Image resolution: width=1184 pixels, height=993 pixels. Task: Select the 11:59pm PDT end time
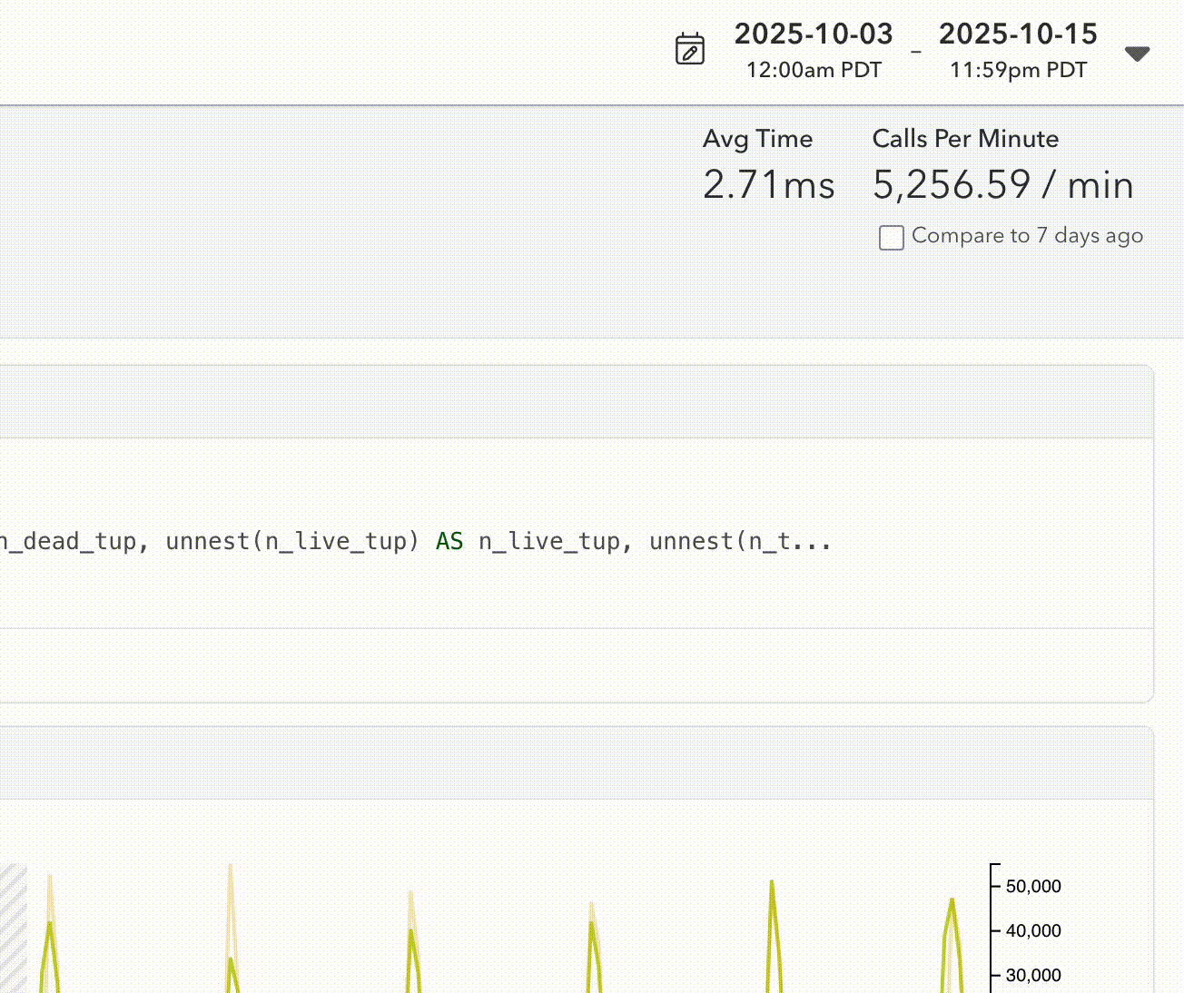[1018, 71]
